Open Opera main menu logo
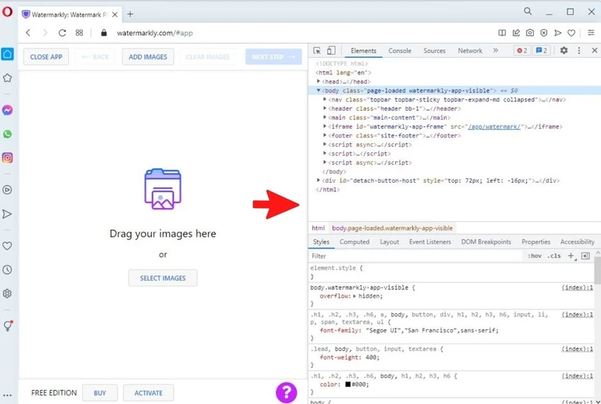Image resolution: width=601 pixels, height=404 pixels. [7, 12]
